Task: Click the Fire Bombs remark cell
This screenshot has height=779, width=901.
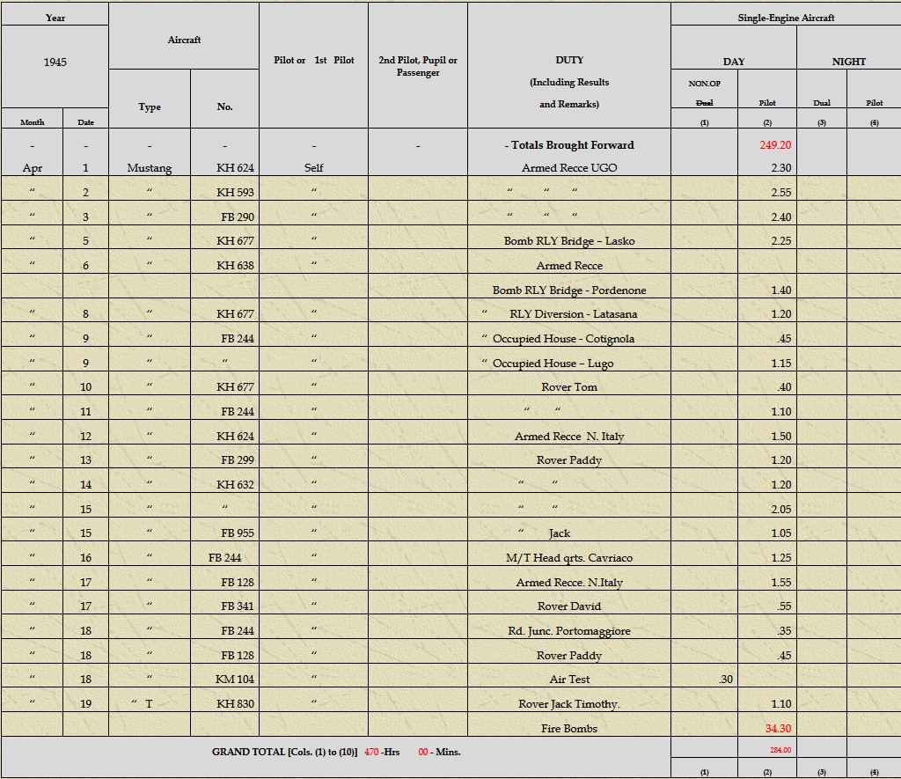Action: [x=569, y=729]
